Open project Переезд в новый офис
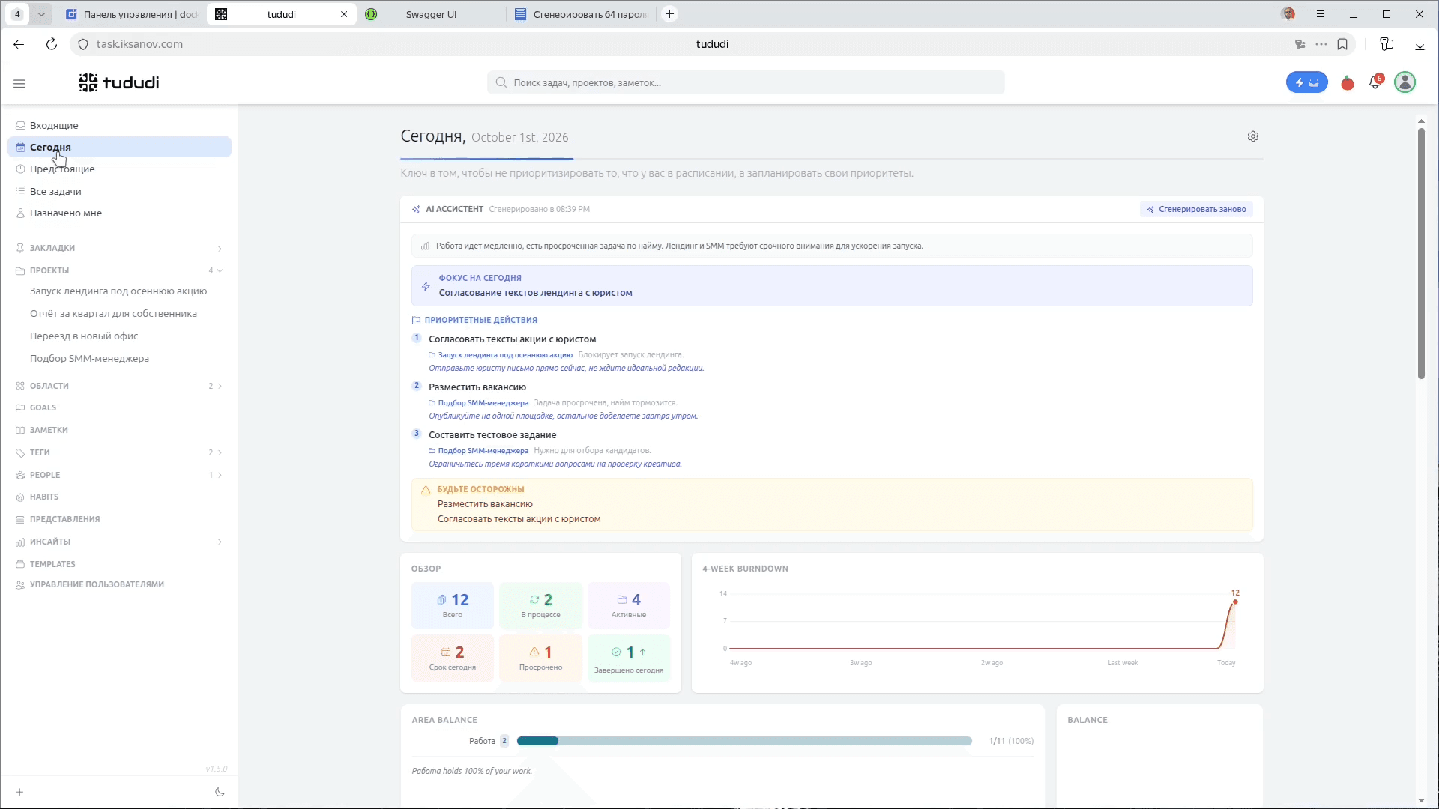The height and width of the screenshot is (809, 1439). pyautogui.click(x=84, y=336)
